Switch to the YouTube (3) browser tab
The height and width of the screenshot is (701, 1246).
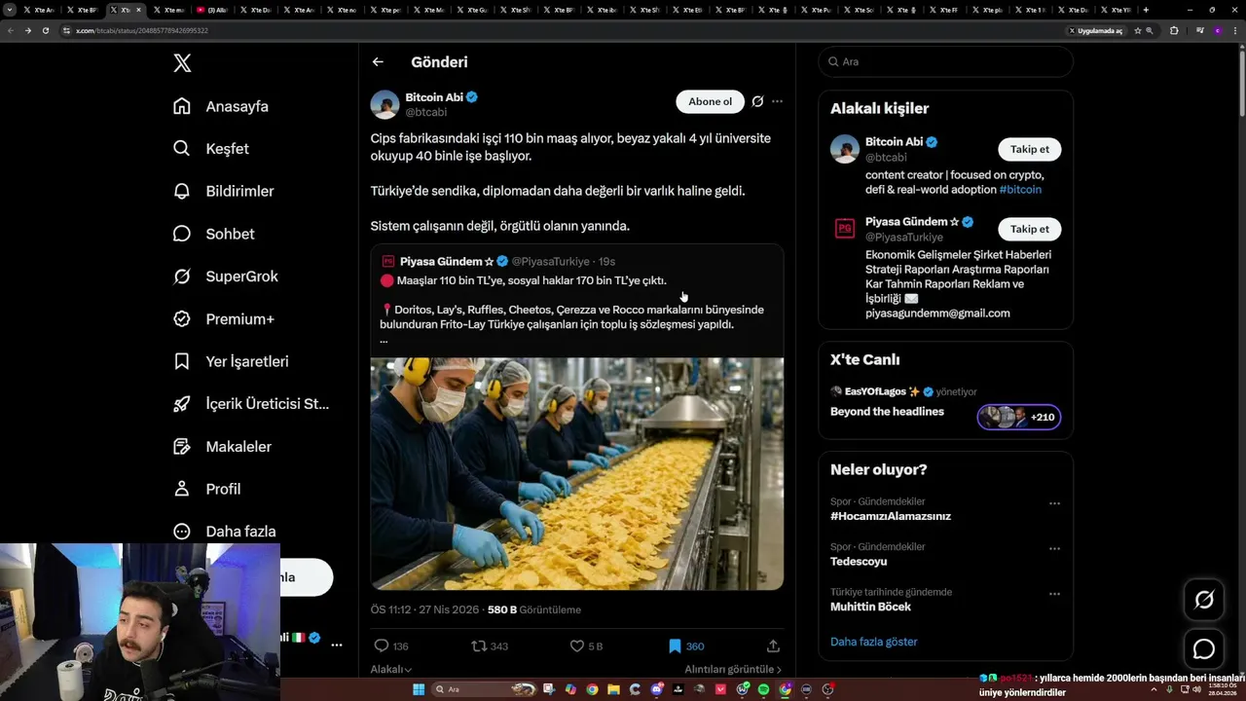pyautogui.click(x=214, y=10)
